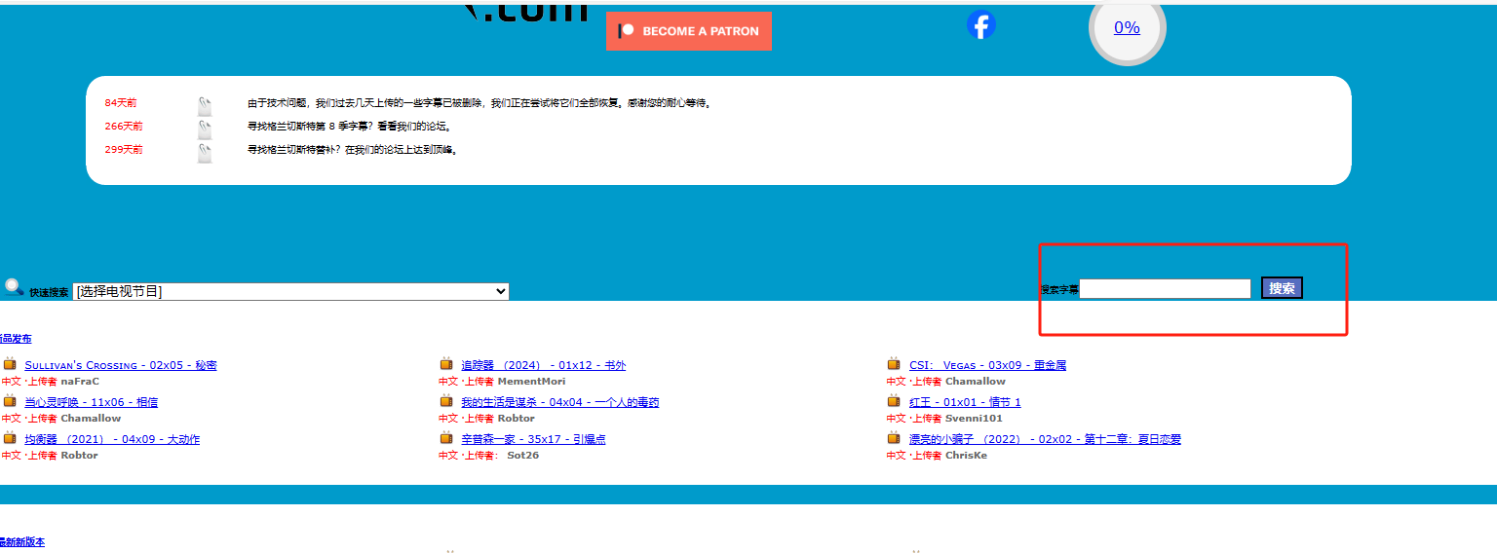Open Sullivan's Crossing 02x05 subtitle link

(x=121, y=365)
